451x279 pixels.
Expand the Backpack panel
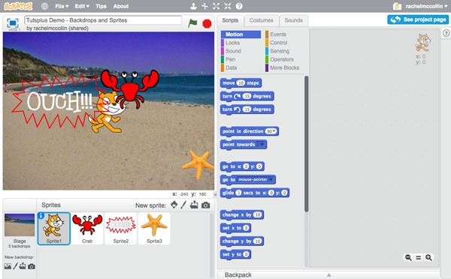pyautogui.click(x=328, y=274)
